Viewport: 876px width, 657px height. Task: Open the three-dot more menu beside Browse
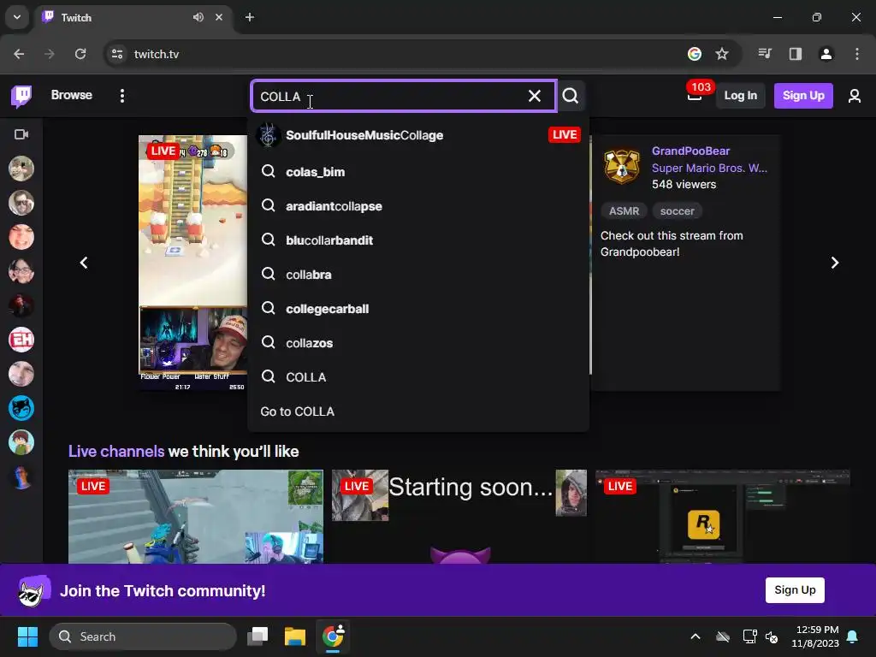tap(121, 96)
